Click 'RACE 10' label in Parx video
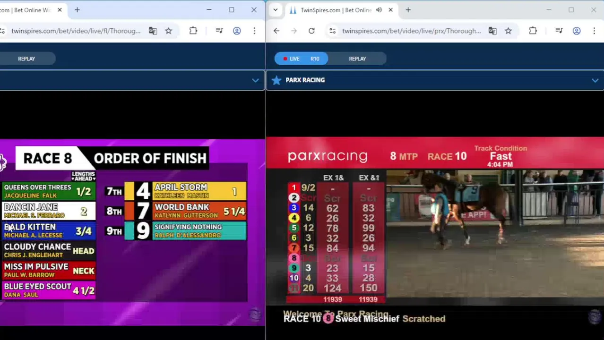The image size is (604, 340). [447, 156]
